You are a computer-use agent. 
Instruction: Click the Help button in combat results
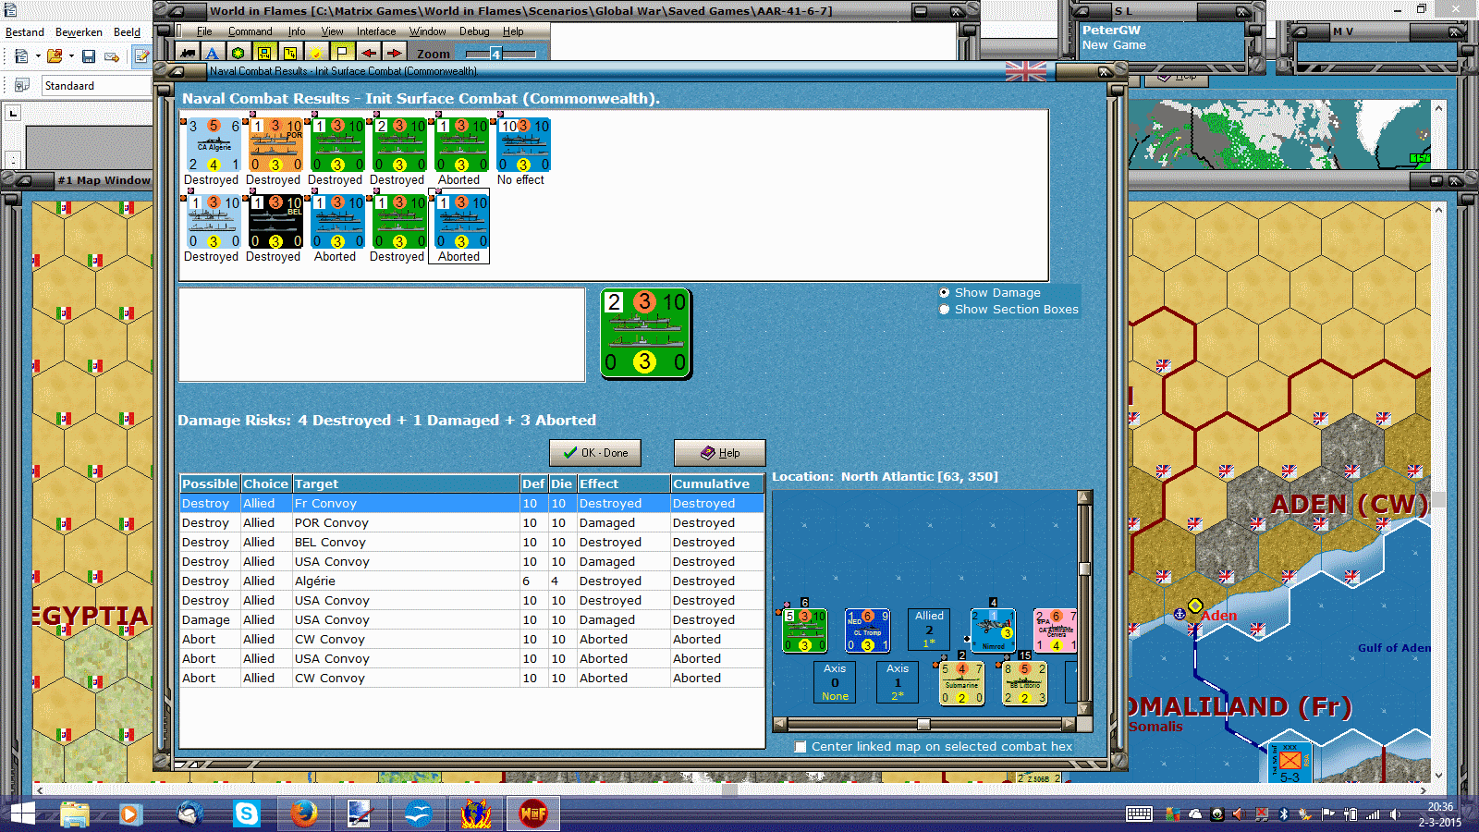point(720,453)
